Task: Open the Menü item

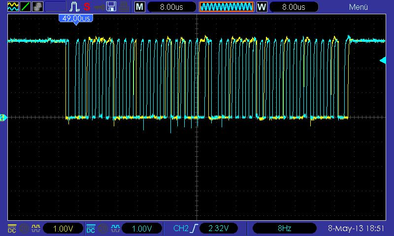Action: 359,7
